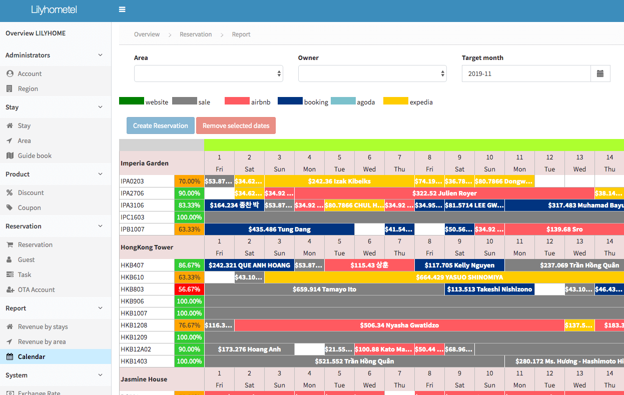Click the Remove selected dates button
Image resolution: width=624 pixels, height=395 pixels.
236,125
